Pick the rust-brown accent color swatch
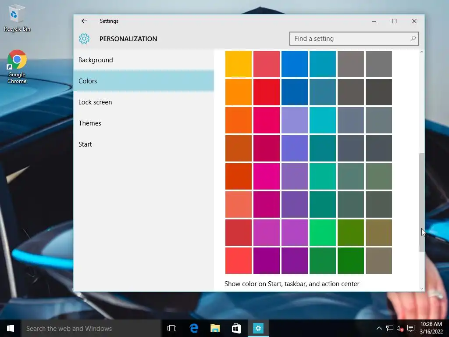The height and width of the screenshot is (337, 449). [x=239, y=148]
